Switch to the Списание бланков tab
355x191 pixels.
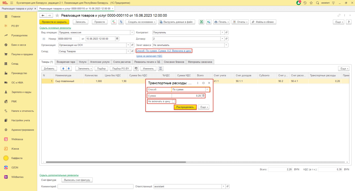pyautogui.click(x=174, y=62)
